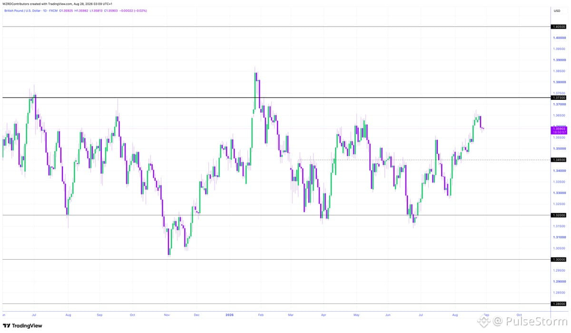Screen dimensions: 571x333
Task: Click the Apr label on time axis
Action: point(323,315)
